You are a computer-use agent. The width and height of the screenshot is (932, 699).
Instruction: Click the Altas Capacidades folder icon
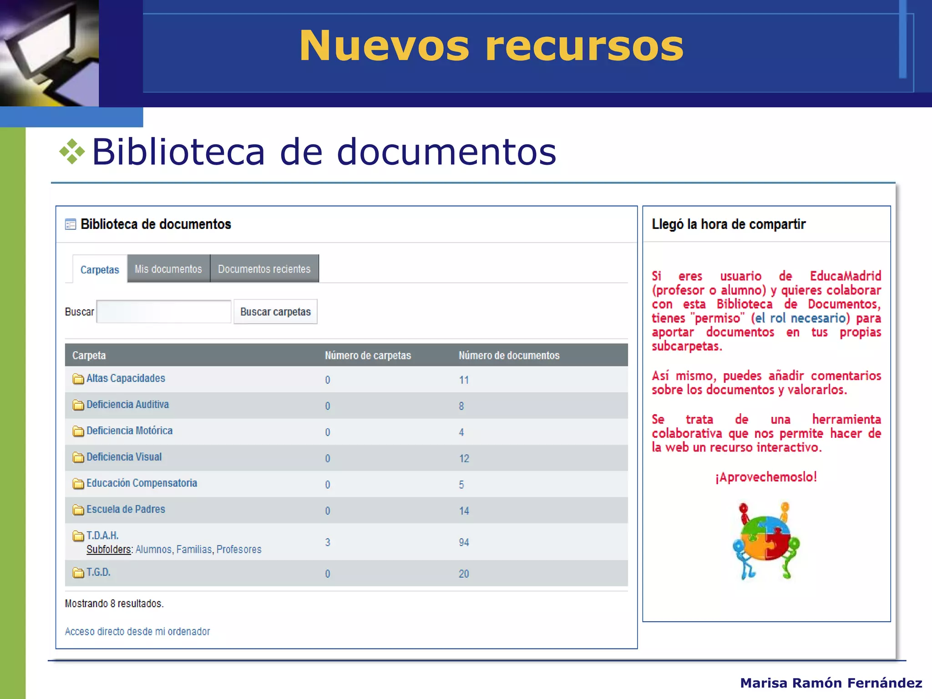[78, 379]
